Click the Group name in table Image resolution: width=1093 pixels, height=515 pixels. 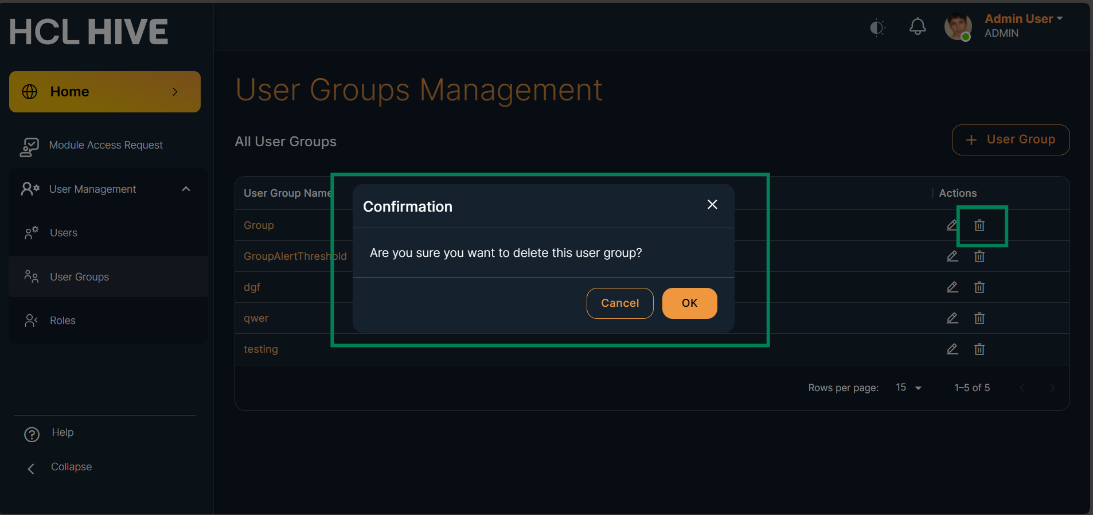coord(259,225)
